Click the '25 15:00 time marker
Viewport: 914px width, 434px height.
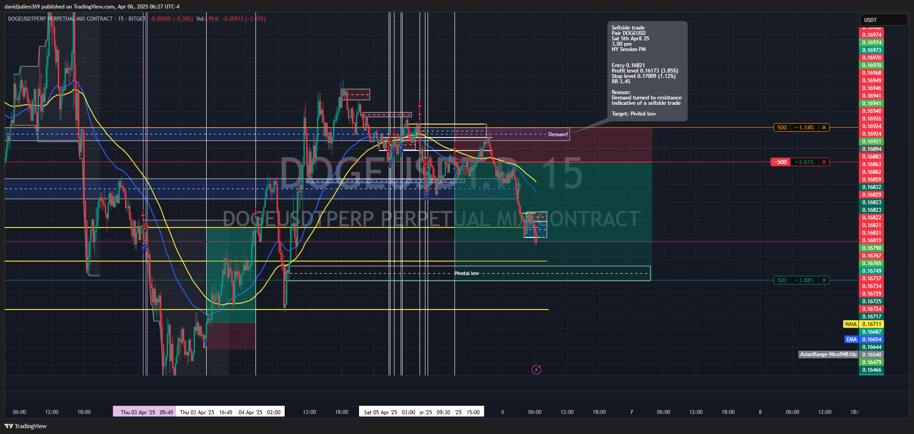pyautogui.click(x=468, y=412)
